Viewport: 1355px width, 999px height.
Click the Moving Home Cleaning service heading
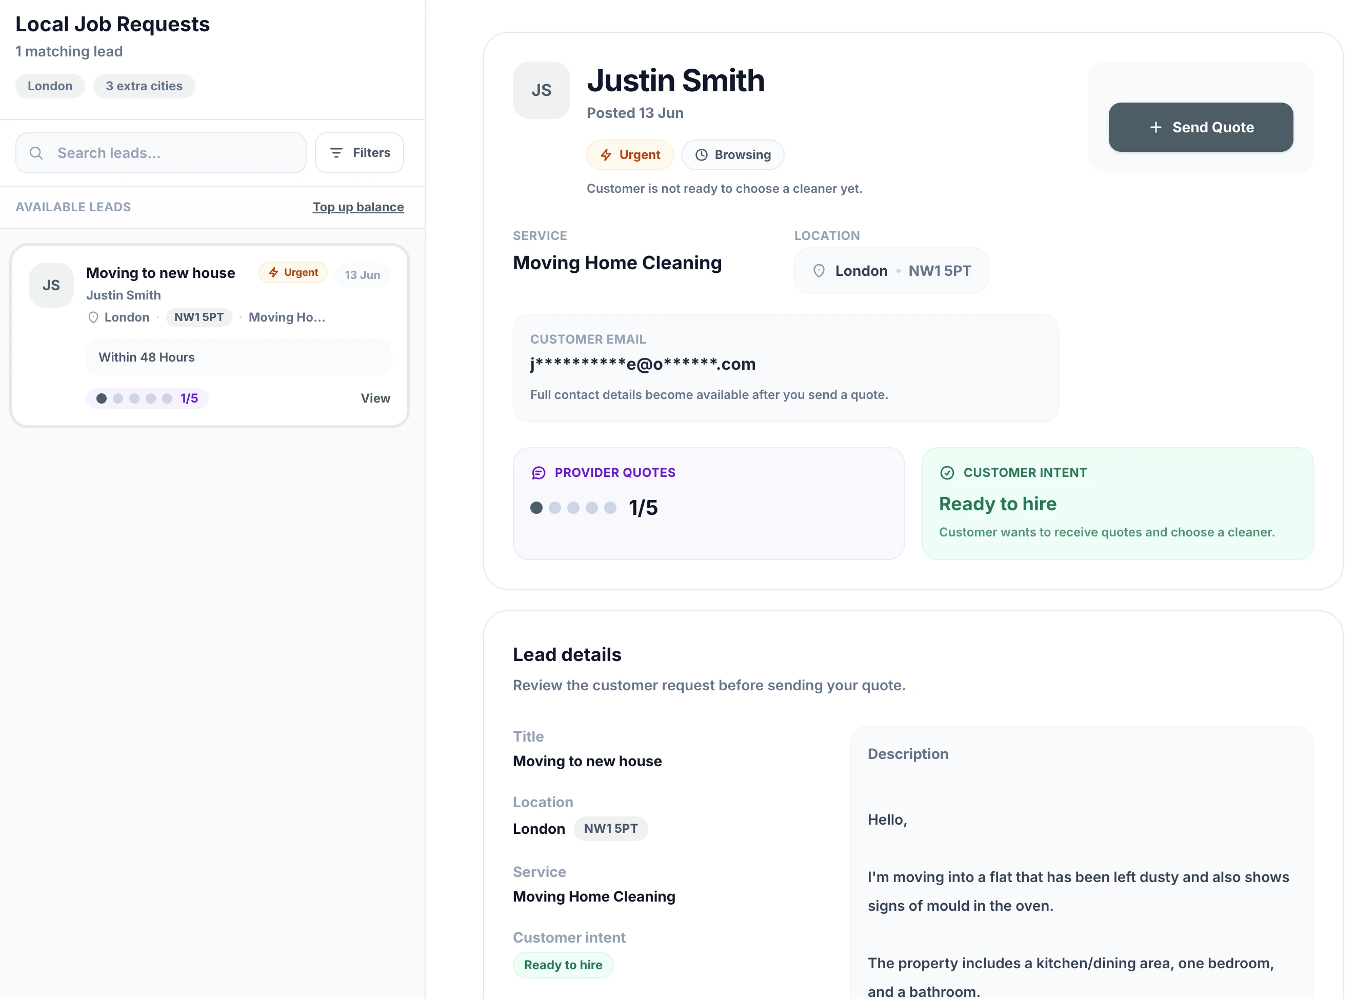(x=617, y=263)
